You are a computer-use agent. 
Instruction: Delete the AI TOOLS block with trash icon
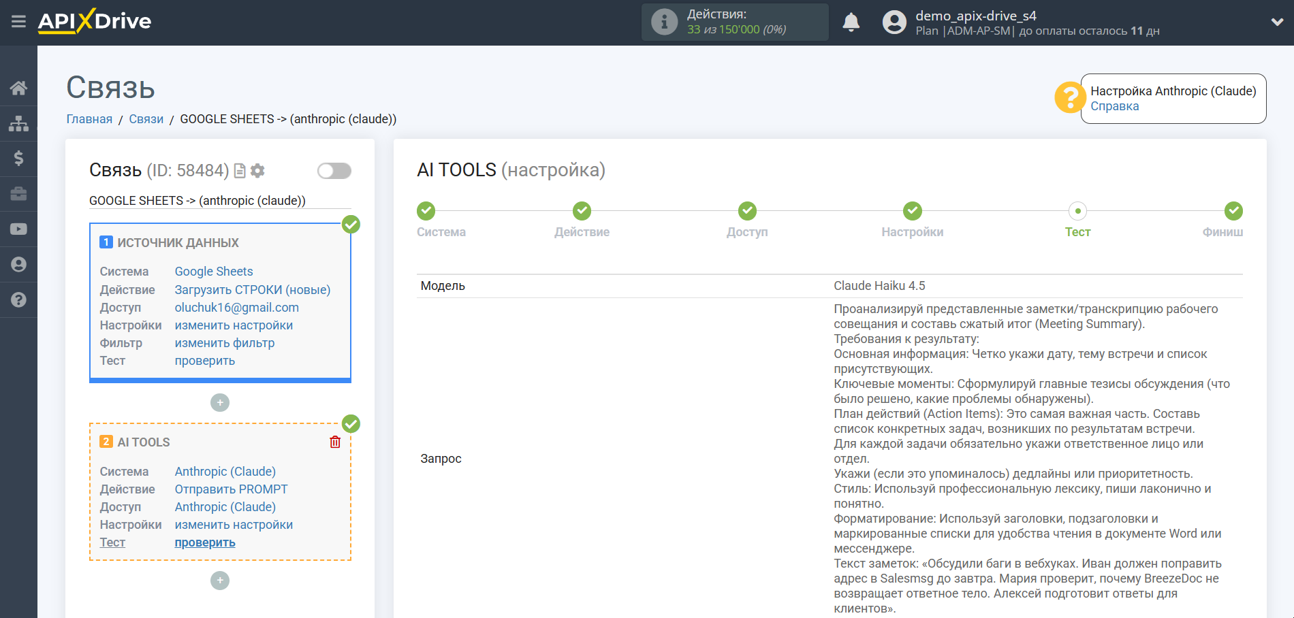335,442
